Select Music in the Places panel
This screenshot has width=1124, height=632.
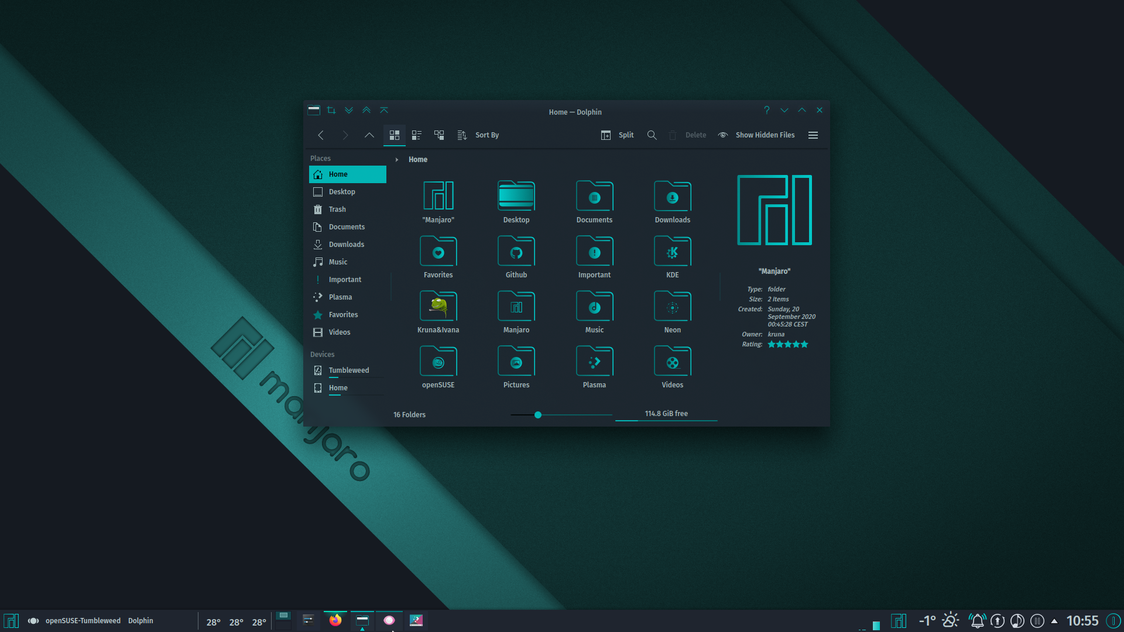coord(348,262)
